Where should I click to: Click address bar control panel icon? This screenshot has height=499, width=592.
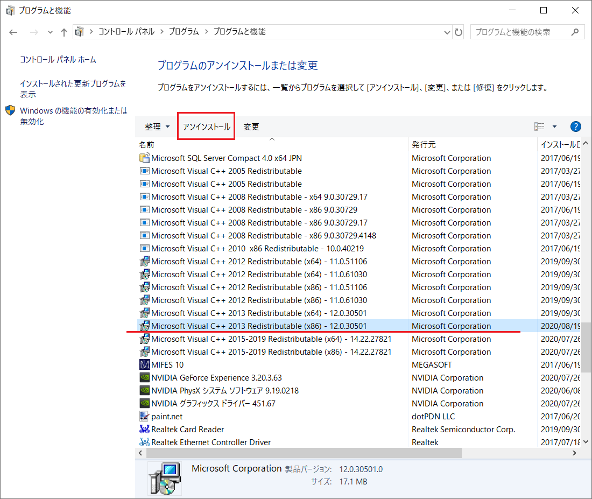[x=79, y=32]
